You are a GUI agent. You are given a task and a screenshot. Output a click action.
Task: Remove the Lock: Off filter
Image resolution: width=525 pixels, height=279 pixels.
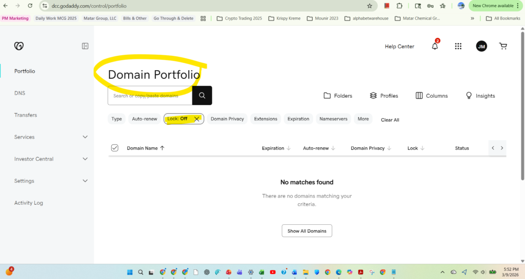(x=196, y=119)
